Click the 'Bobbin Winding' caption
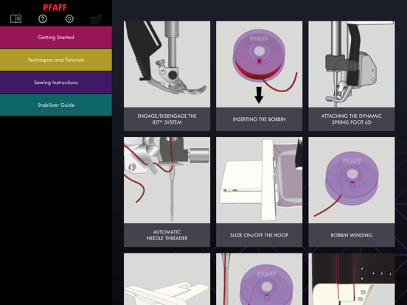407x305 pixels. click(352, 235)
